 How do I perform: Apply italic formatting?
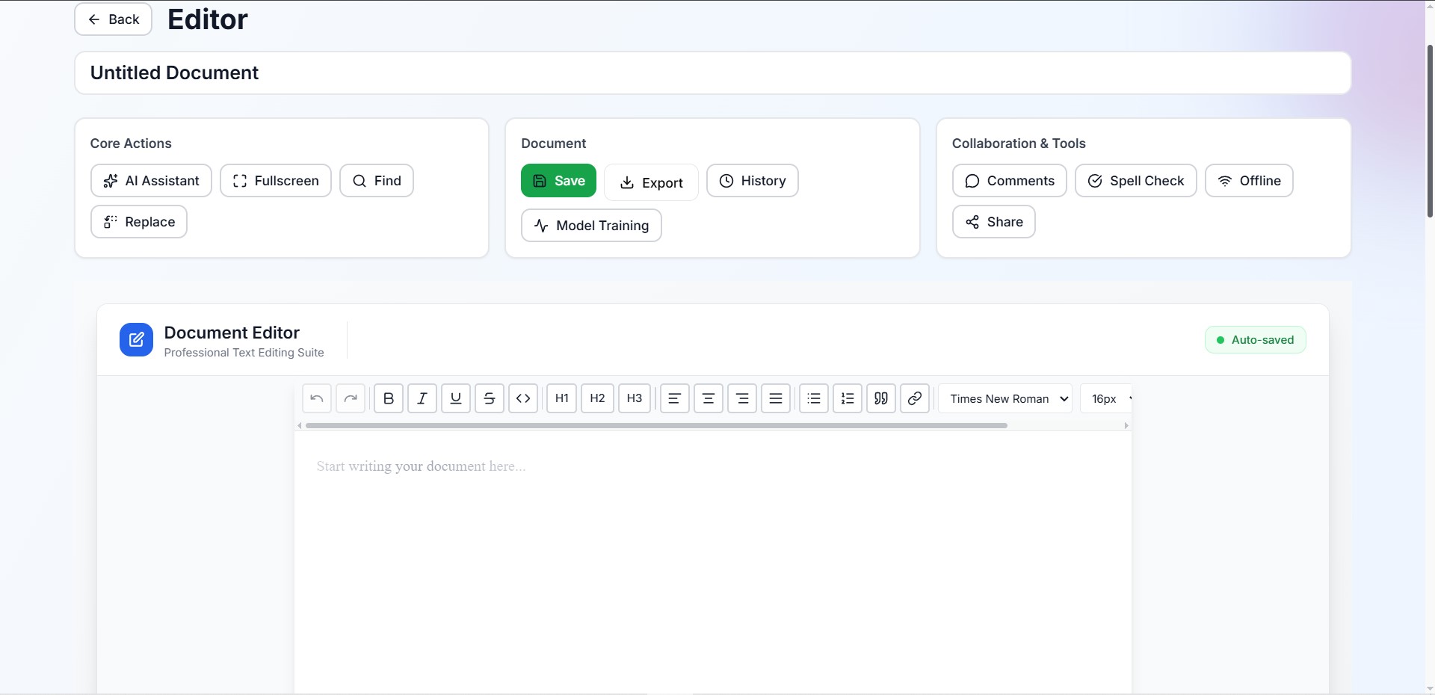click(422, 398)
